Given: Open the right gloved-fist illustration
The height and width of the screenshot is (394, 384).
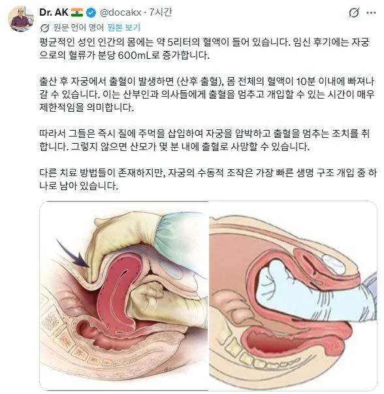Looking at the screenshot, I should pos(293,296).
